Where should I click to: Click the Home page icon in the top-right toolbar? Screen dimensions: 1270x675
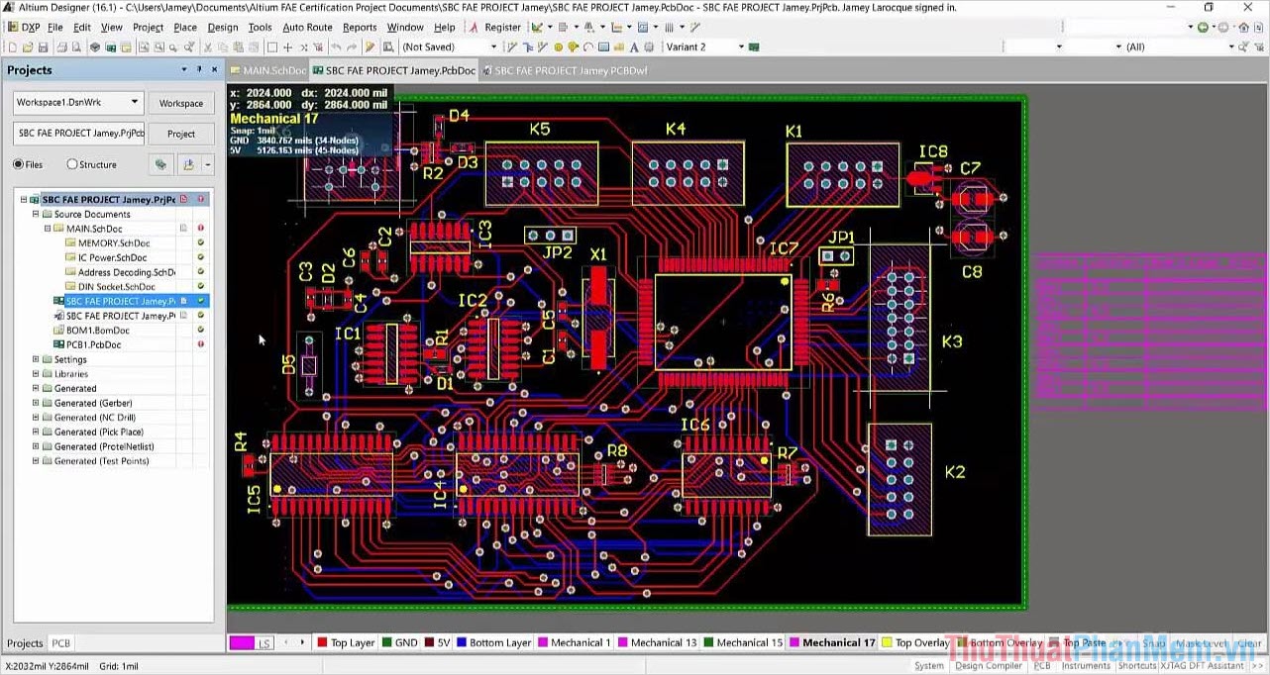click(1245, 28)
